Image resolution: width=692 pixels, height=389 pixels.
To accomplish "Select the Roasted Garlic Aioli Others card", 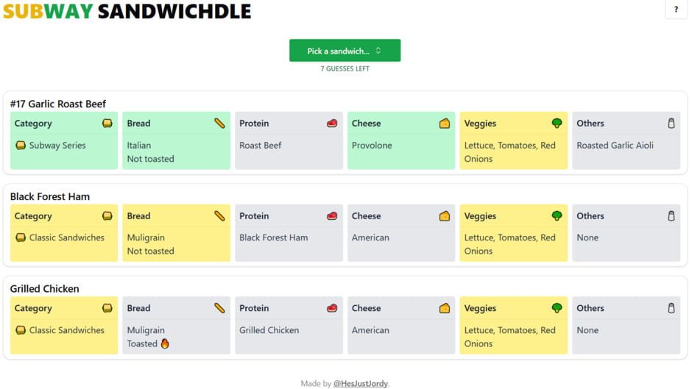I will pyautogui.click(x=626, y=140).
